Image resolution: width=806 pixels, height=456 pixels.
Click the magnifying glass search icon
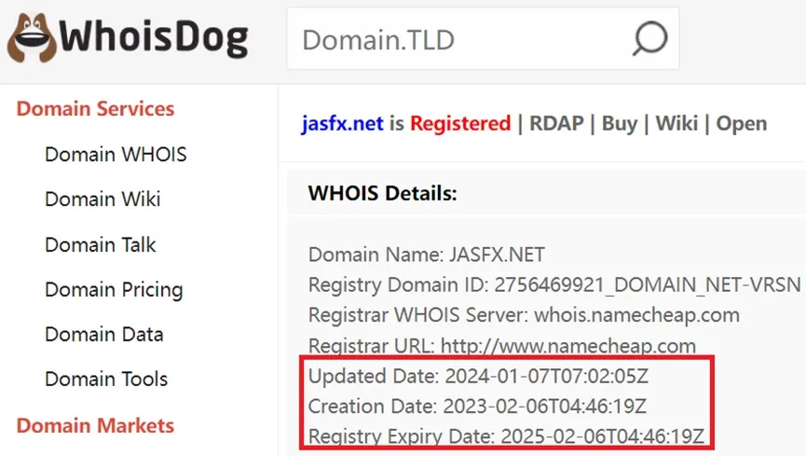tap(649, 38)
